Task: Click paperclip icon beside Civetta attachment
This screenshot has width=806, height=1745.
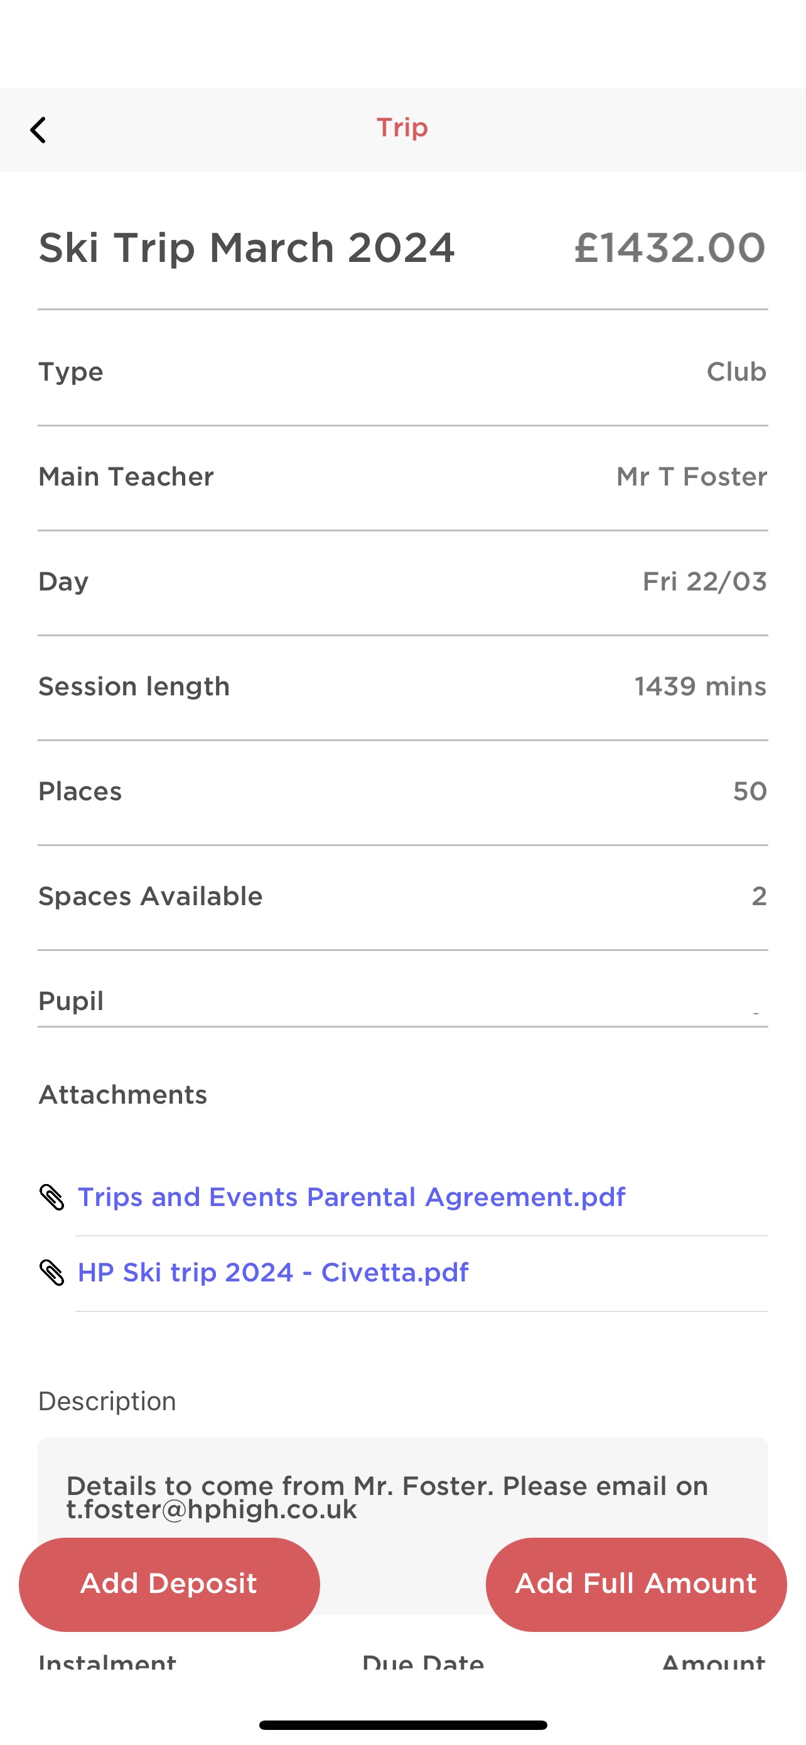Action: click(x=51, y=1272)
